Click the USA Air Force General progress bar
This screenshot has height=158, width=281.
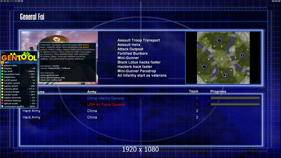click(x=235, y=104)
